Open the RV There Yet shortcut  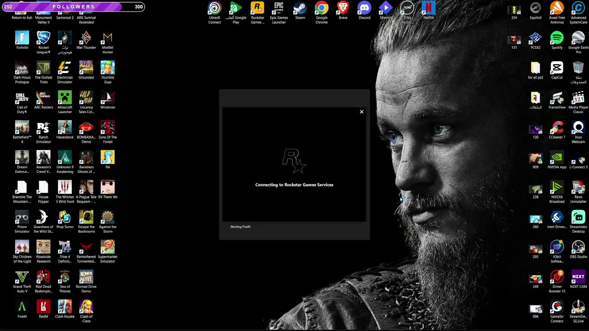click(108, 190)
